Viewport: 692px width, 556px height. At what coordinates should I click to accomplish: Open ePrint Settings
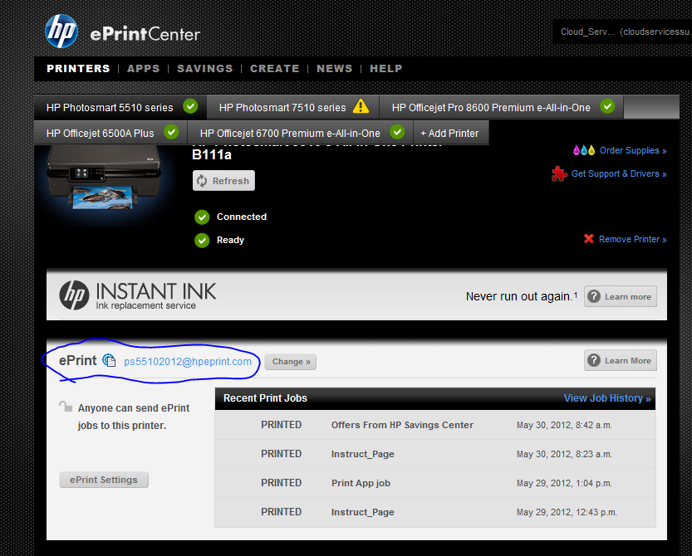104,480
